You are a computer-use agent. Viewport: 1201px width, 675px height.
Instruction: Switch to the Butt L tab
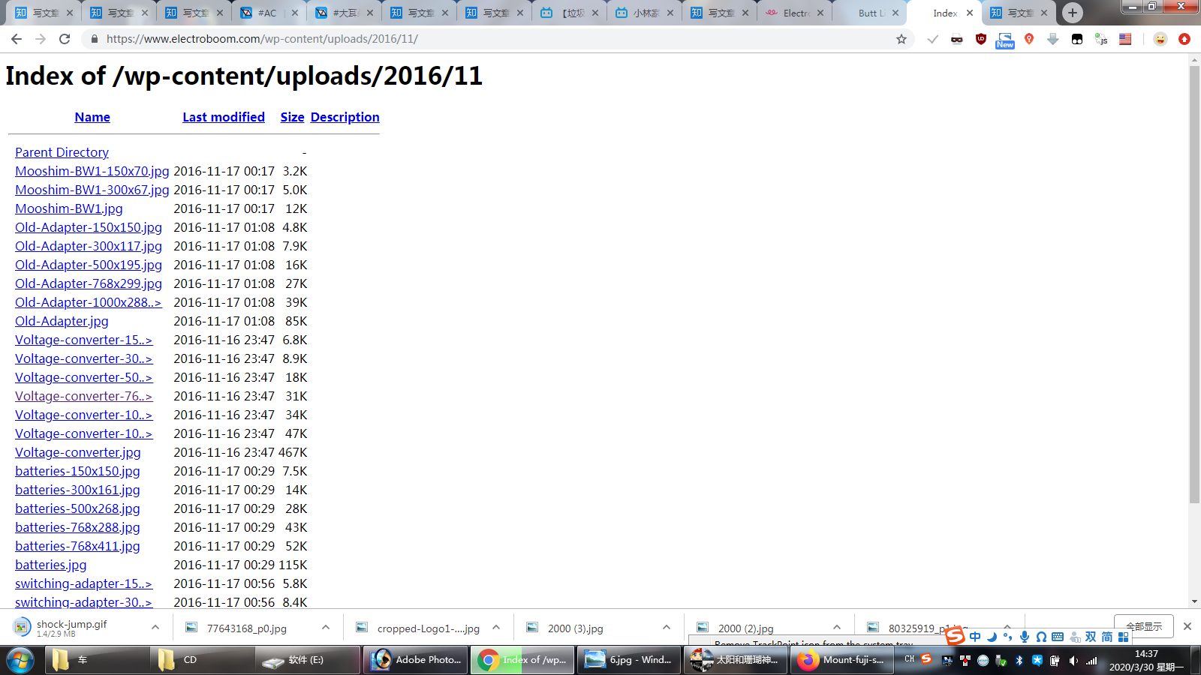point(869,13)
